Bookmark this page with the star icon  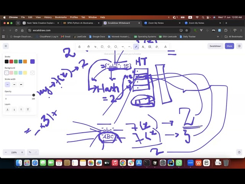(186, 30)
